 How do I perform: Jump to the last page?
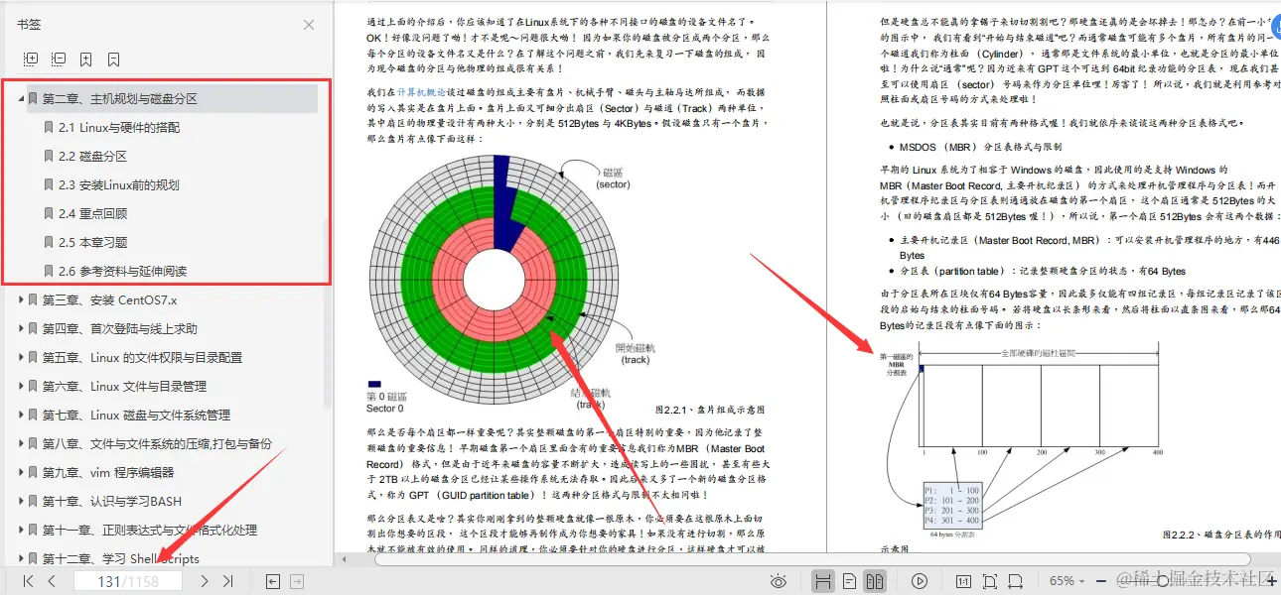tap(227, 581)
